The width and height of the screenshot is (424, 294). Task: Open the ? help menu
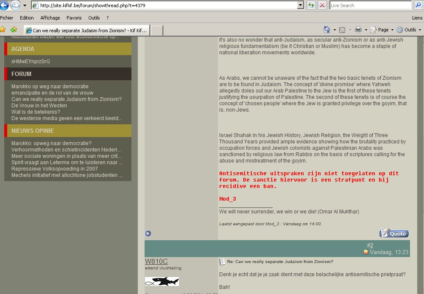[x=107, y=18]
